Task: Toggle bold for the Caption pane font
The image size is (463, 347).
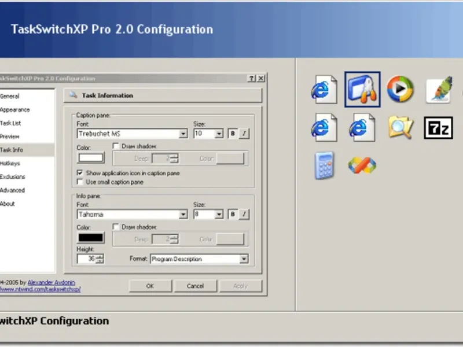Action: (x=233, y=134)
